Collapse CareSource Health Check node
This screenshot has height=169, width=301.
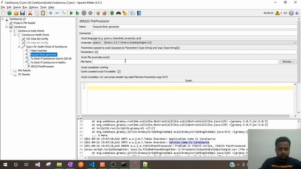click(15, 35)
